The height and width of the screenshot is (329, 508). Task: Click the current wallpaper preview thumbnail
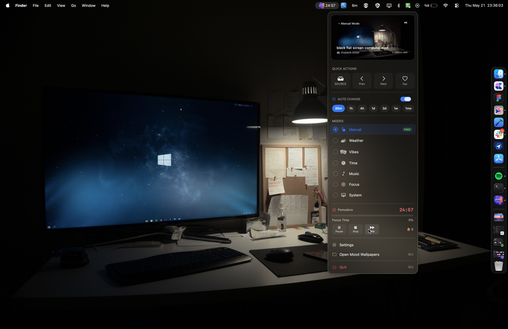[x=373, y=37]
